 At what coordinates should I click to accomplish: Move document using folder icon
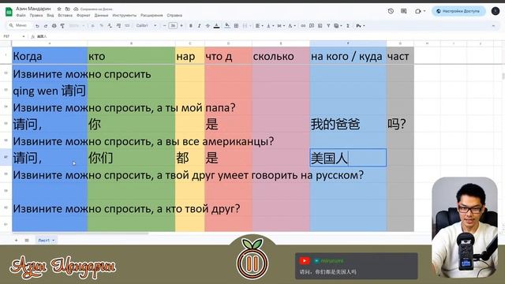point(68,9)
